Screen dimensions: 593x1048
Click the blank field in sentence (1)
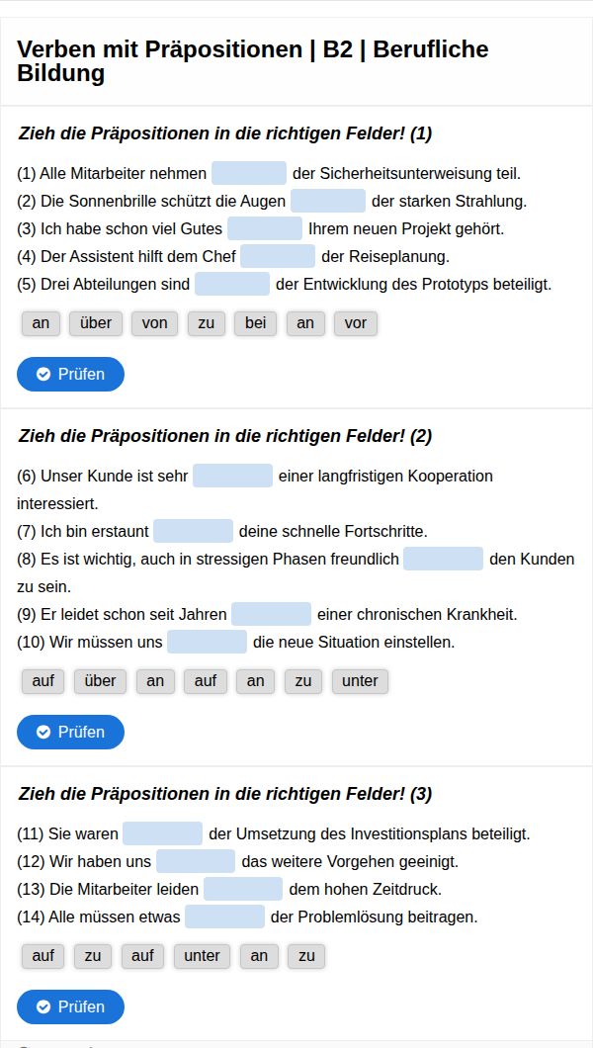(249, 174)
